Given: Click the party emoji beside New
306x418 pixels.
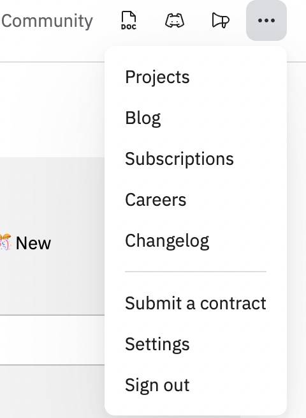Looking at the screenshot, I should tap(5, 242).
